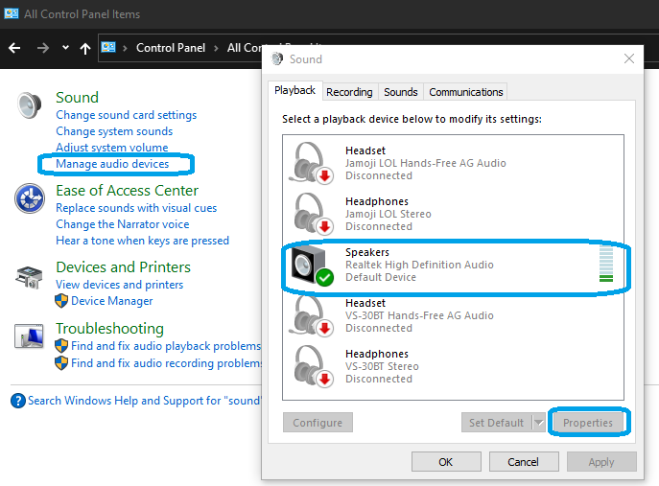Click the Sound speaker icon in Control Panel
Image resolution: width=659 pixels, height=486 pixels.
point(30,105)
